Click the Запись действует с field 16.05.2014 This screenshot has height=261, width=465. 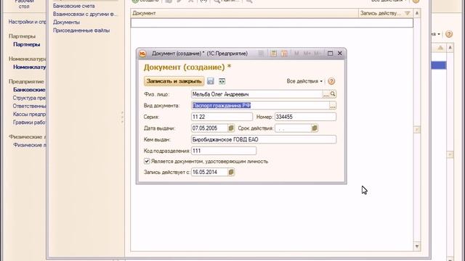[x=209, y=172]
